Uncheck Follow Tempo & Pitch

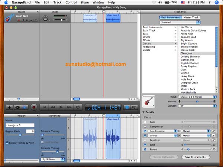[x=7, y=143]
